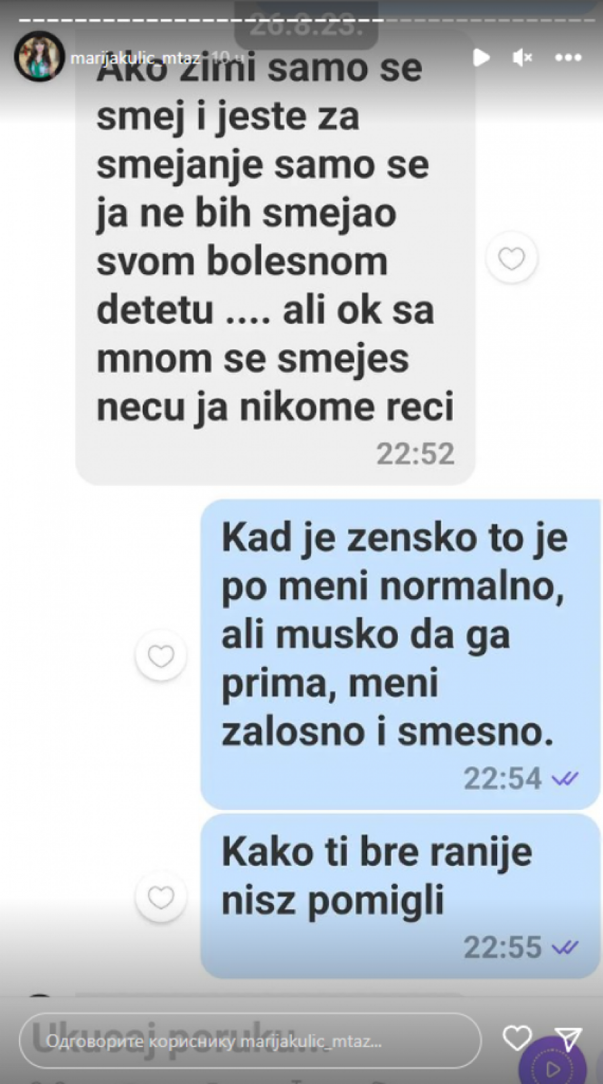Click read-receipt checkmarks on 22:55 message

[x=565, y=948]
